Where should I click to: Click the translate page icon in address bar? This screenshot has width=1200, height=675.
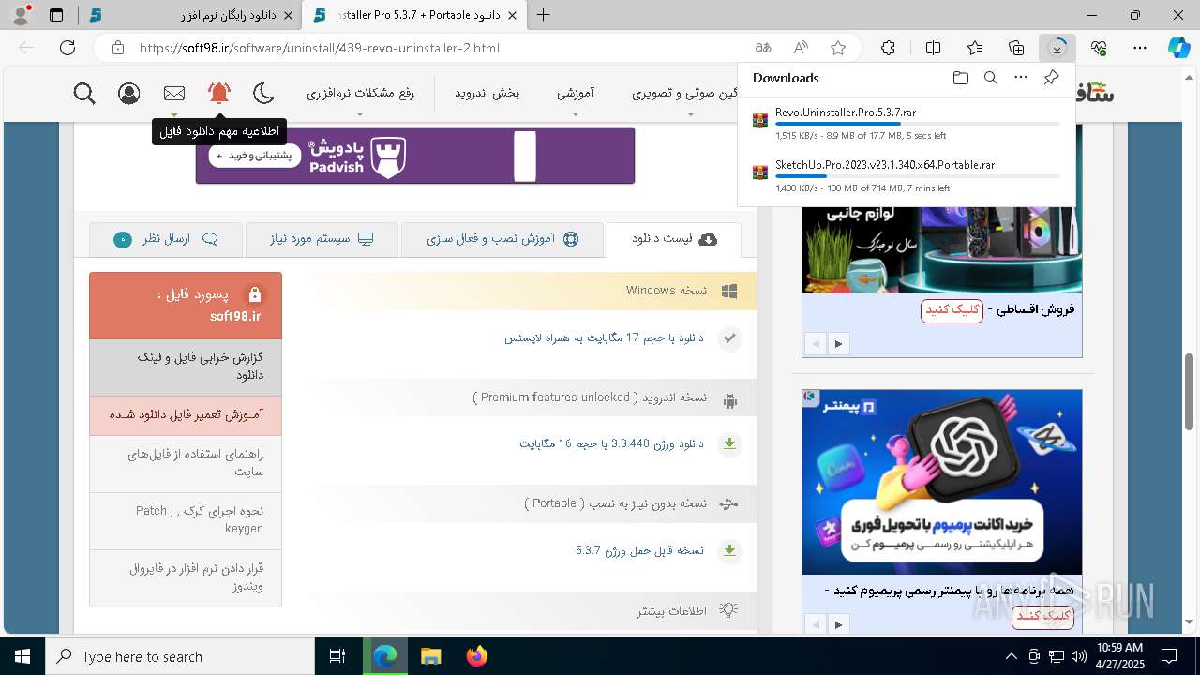[763, 48]
